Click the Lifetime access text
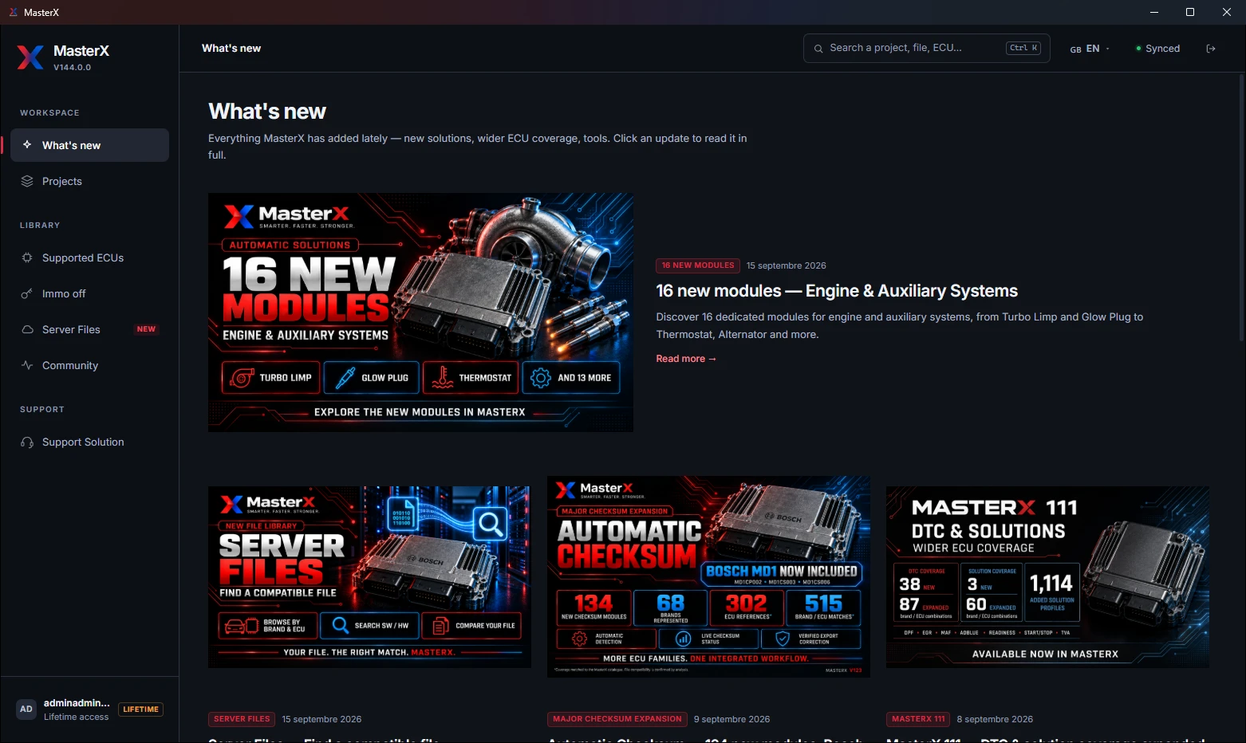This screenshot has width=1246, height=743. (x=76, y=717)
